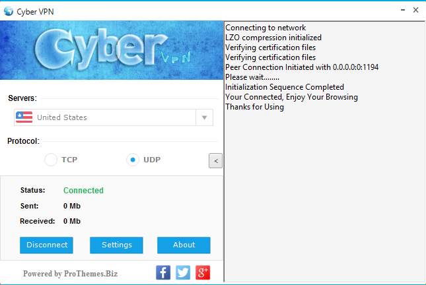Open the About button
Image resolution: width=426 pixels, height=285 pixels.
pos(184,245)
